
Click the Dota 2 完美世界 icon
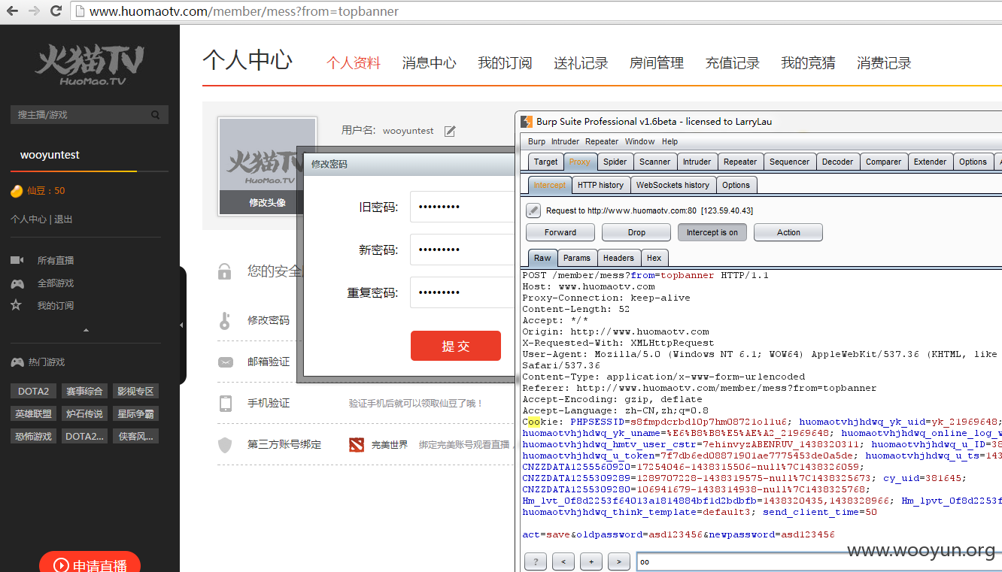click(357, 445)
